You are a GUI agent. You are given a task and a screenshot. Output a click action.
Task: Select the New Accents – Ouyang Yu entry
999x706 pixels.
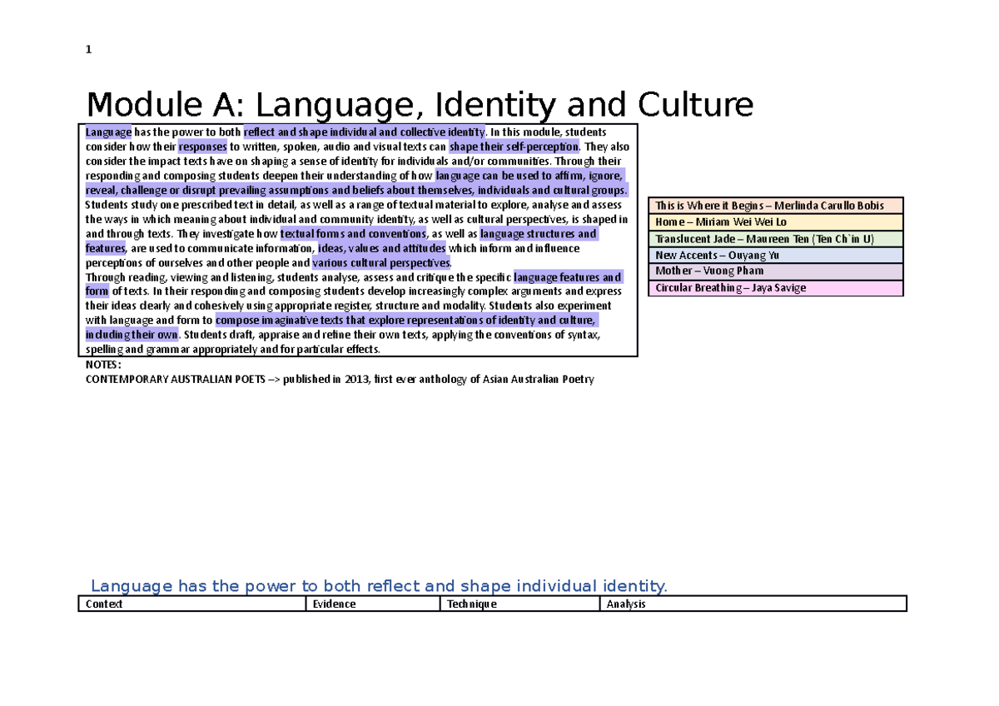point(774,256)
